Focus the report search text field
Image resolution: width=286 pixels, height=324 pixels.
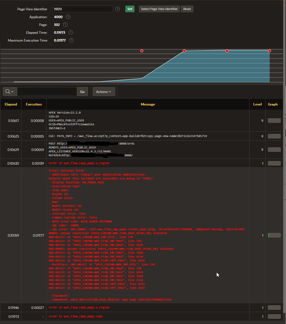tap(47, 92)
